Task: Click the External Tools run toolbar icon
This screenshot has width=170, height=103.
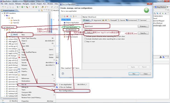Action: (x=27, y=7)
